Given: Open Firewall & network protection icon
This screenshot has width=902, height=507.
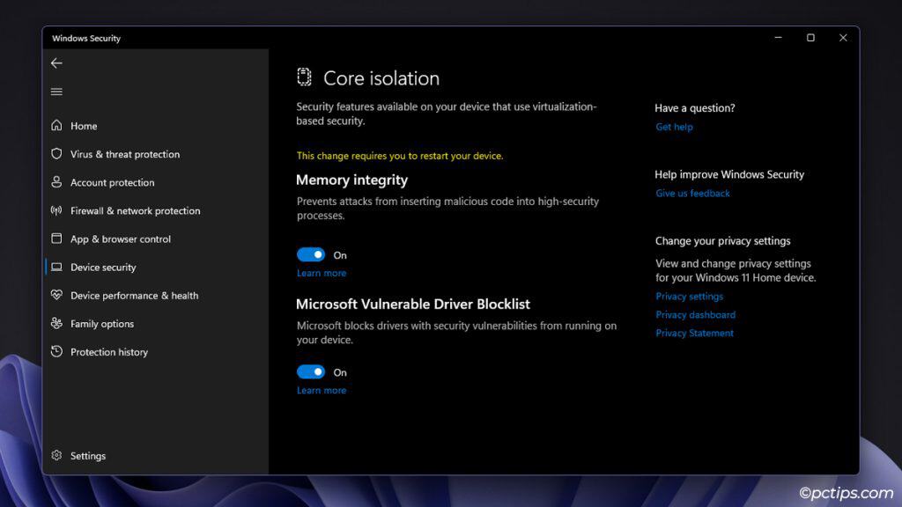Looking at the screenshot, I should coord(57,210).
